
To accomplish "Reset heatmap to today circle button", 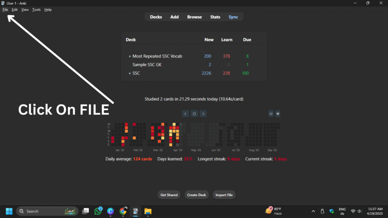I will click(194, 114).
